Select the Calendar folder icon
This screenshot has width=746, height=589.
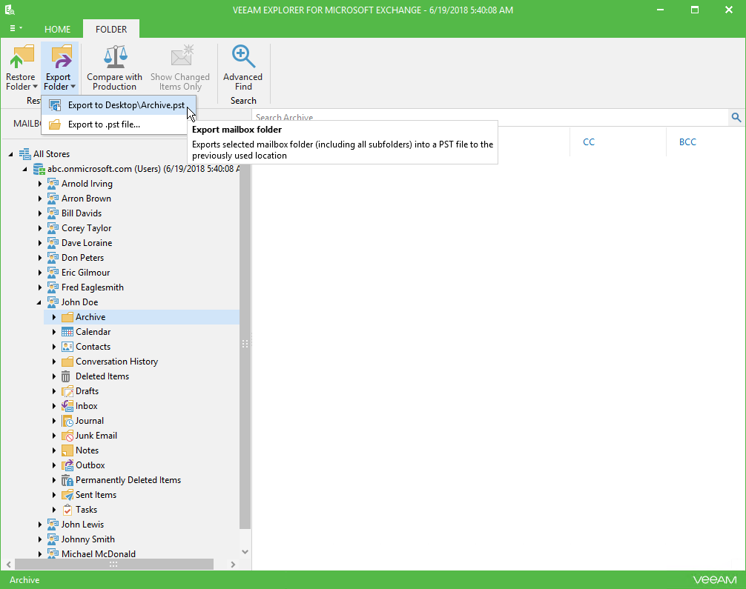[67, 332]
